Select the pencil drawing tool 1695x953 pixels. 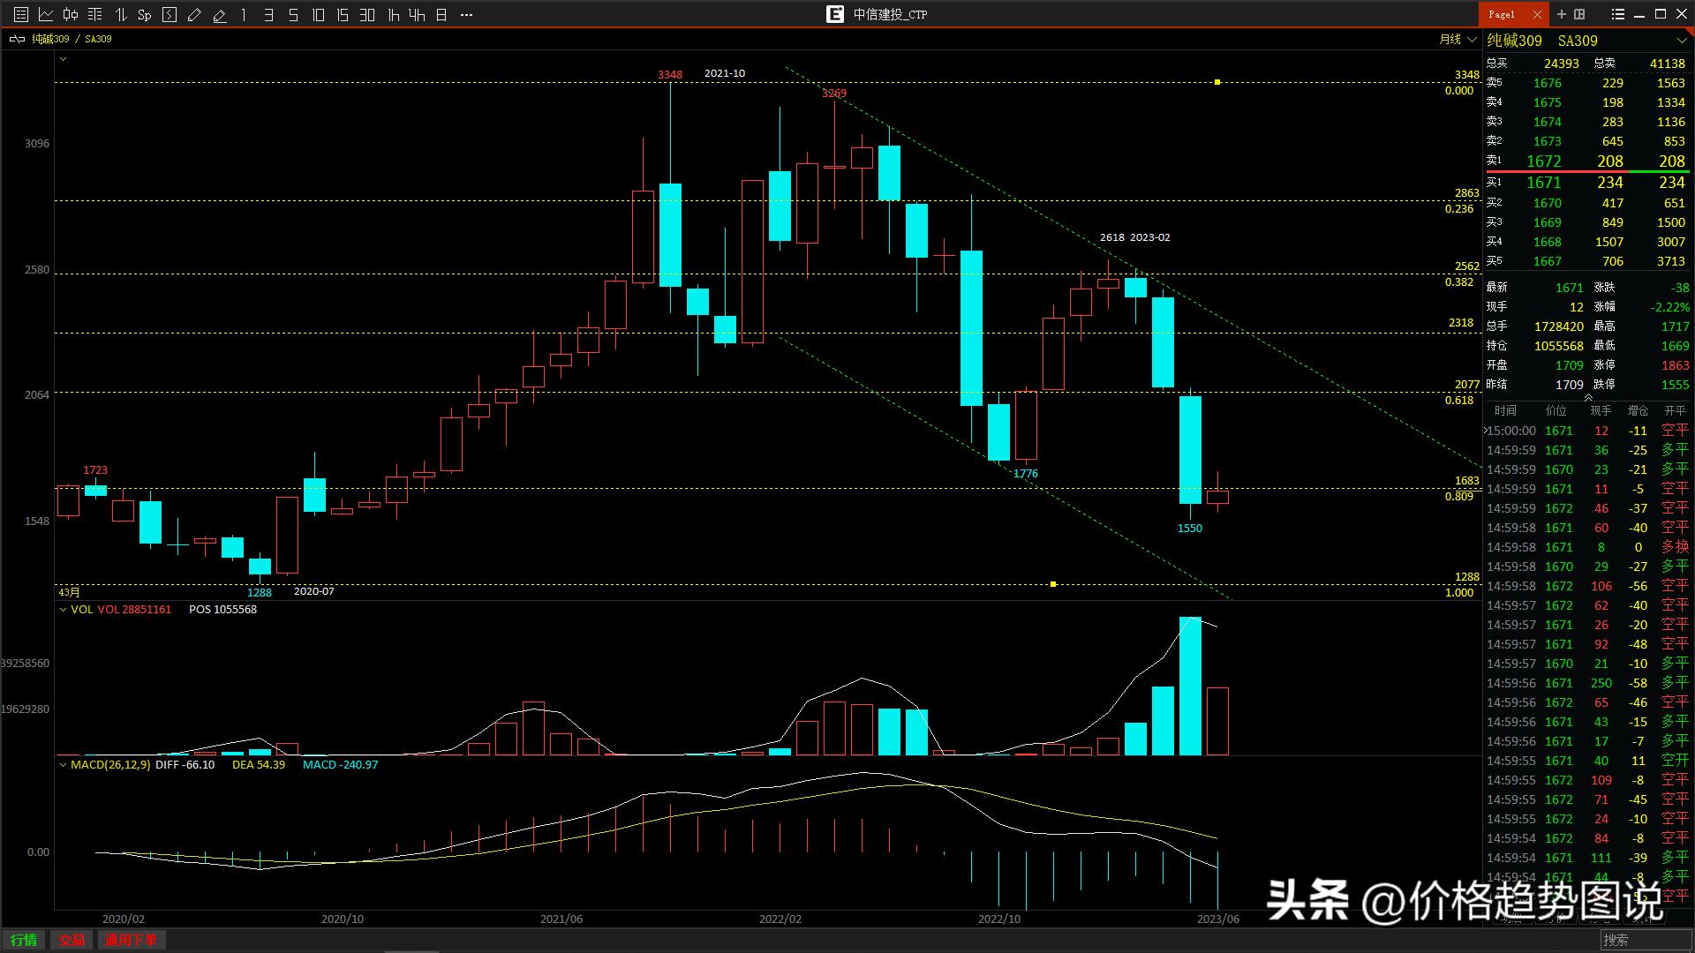[195, 14]
